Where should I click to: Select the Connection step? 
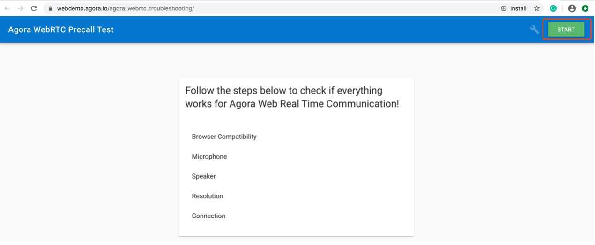click(x=208, y=216)
